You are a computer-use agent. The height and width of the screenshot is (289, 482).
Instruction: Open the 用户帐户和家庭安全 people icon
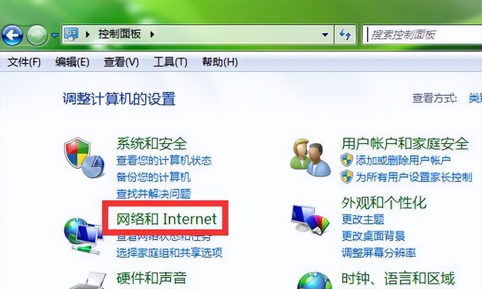pyautogui.click(x=311, y=157)
